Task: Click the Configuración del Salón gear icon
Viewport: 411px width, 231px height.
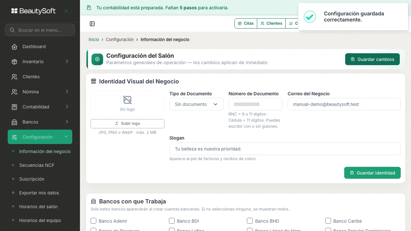Action: (x=97, y=59)
